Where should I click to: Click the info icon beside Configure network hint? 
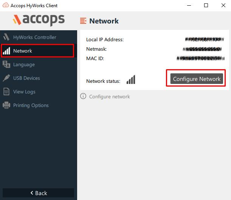point(83,96)
